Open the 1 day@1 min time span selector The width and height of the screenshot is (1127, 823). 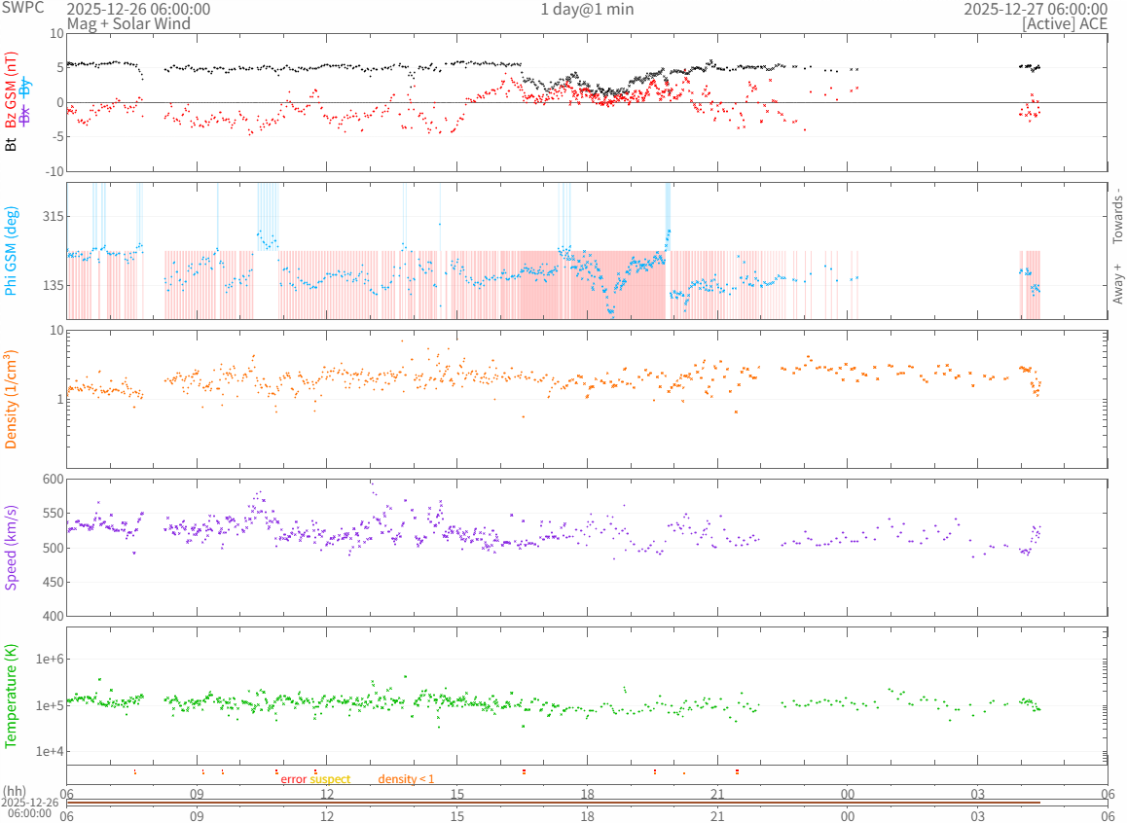point(587,9)
